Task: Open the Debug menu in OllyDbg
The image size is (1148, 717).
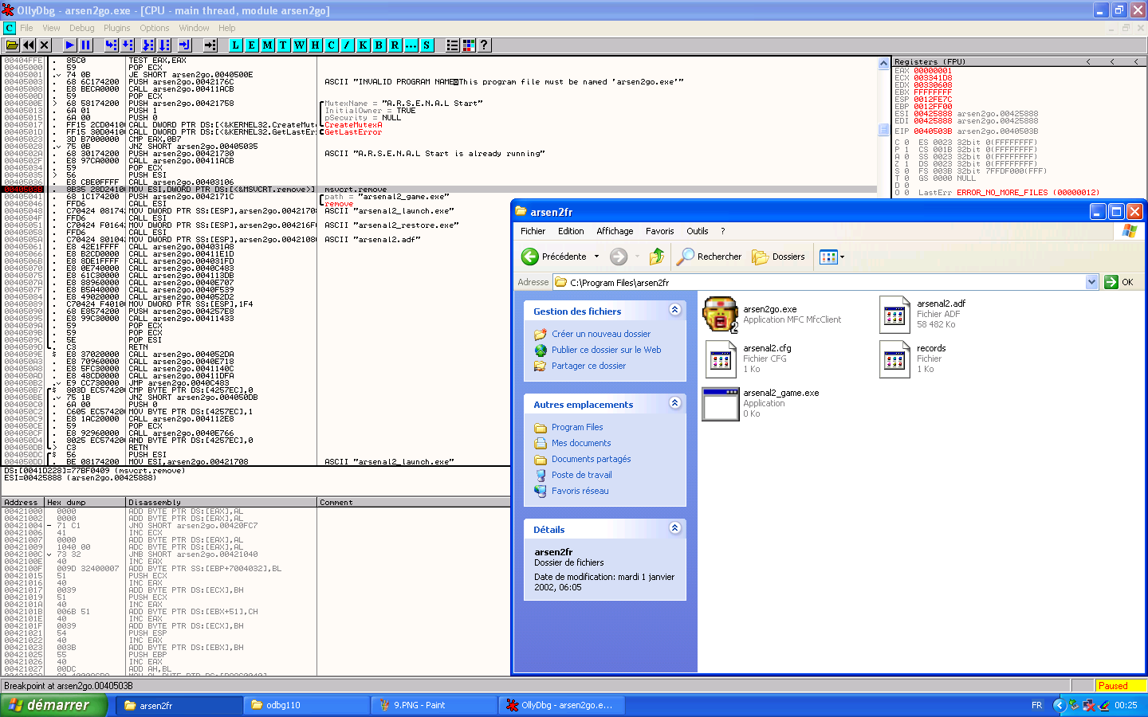Action: (x=82, y=28)
